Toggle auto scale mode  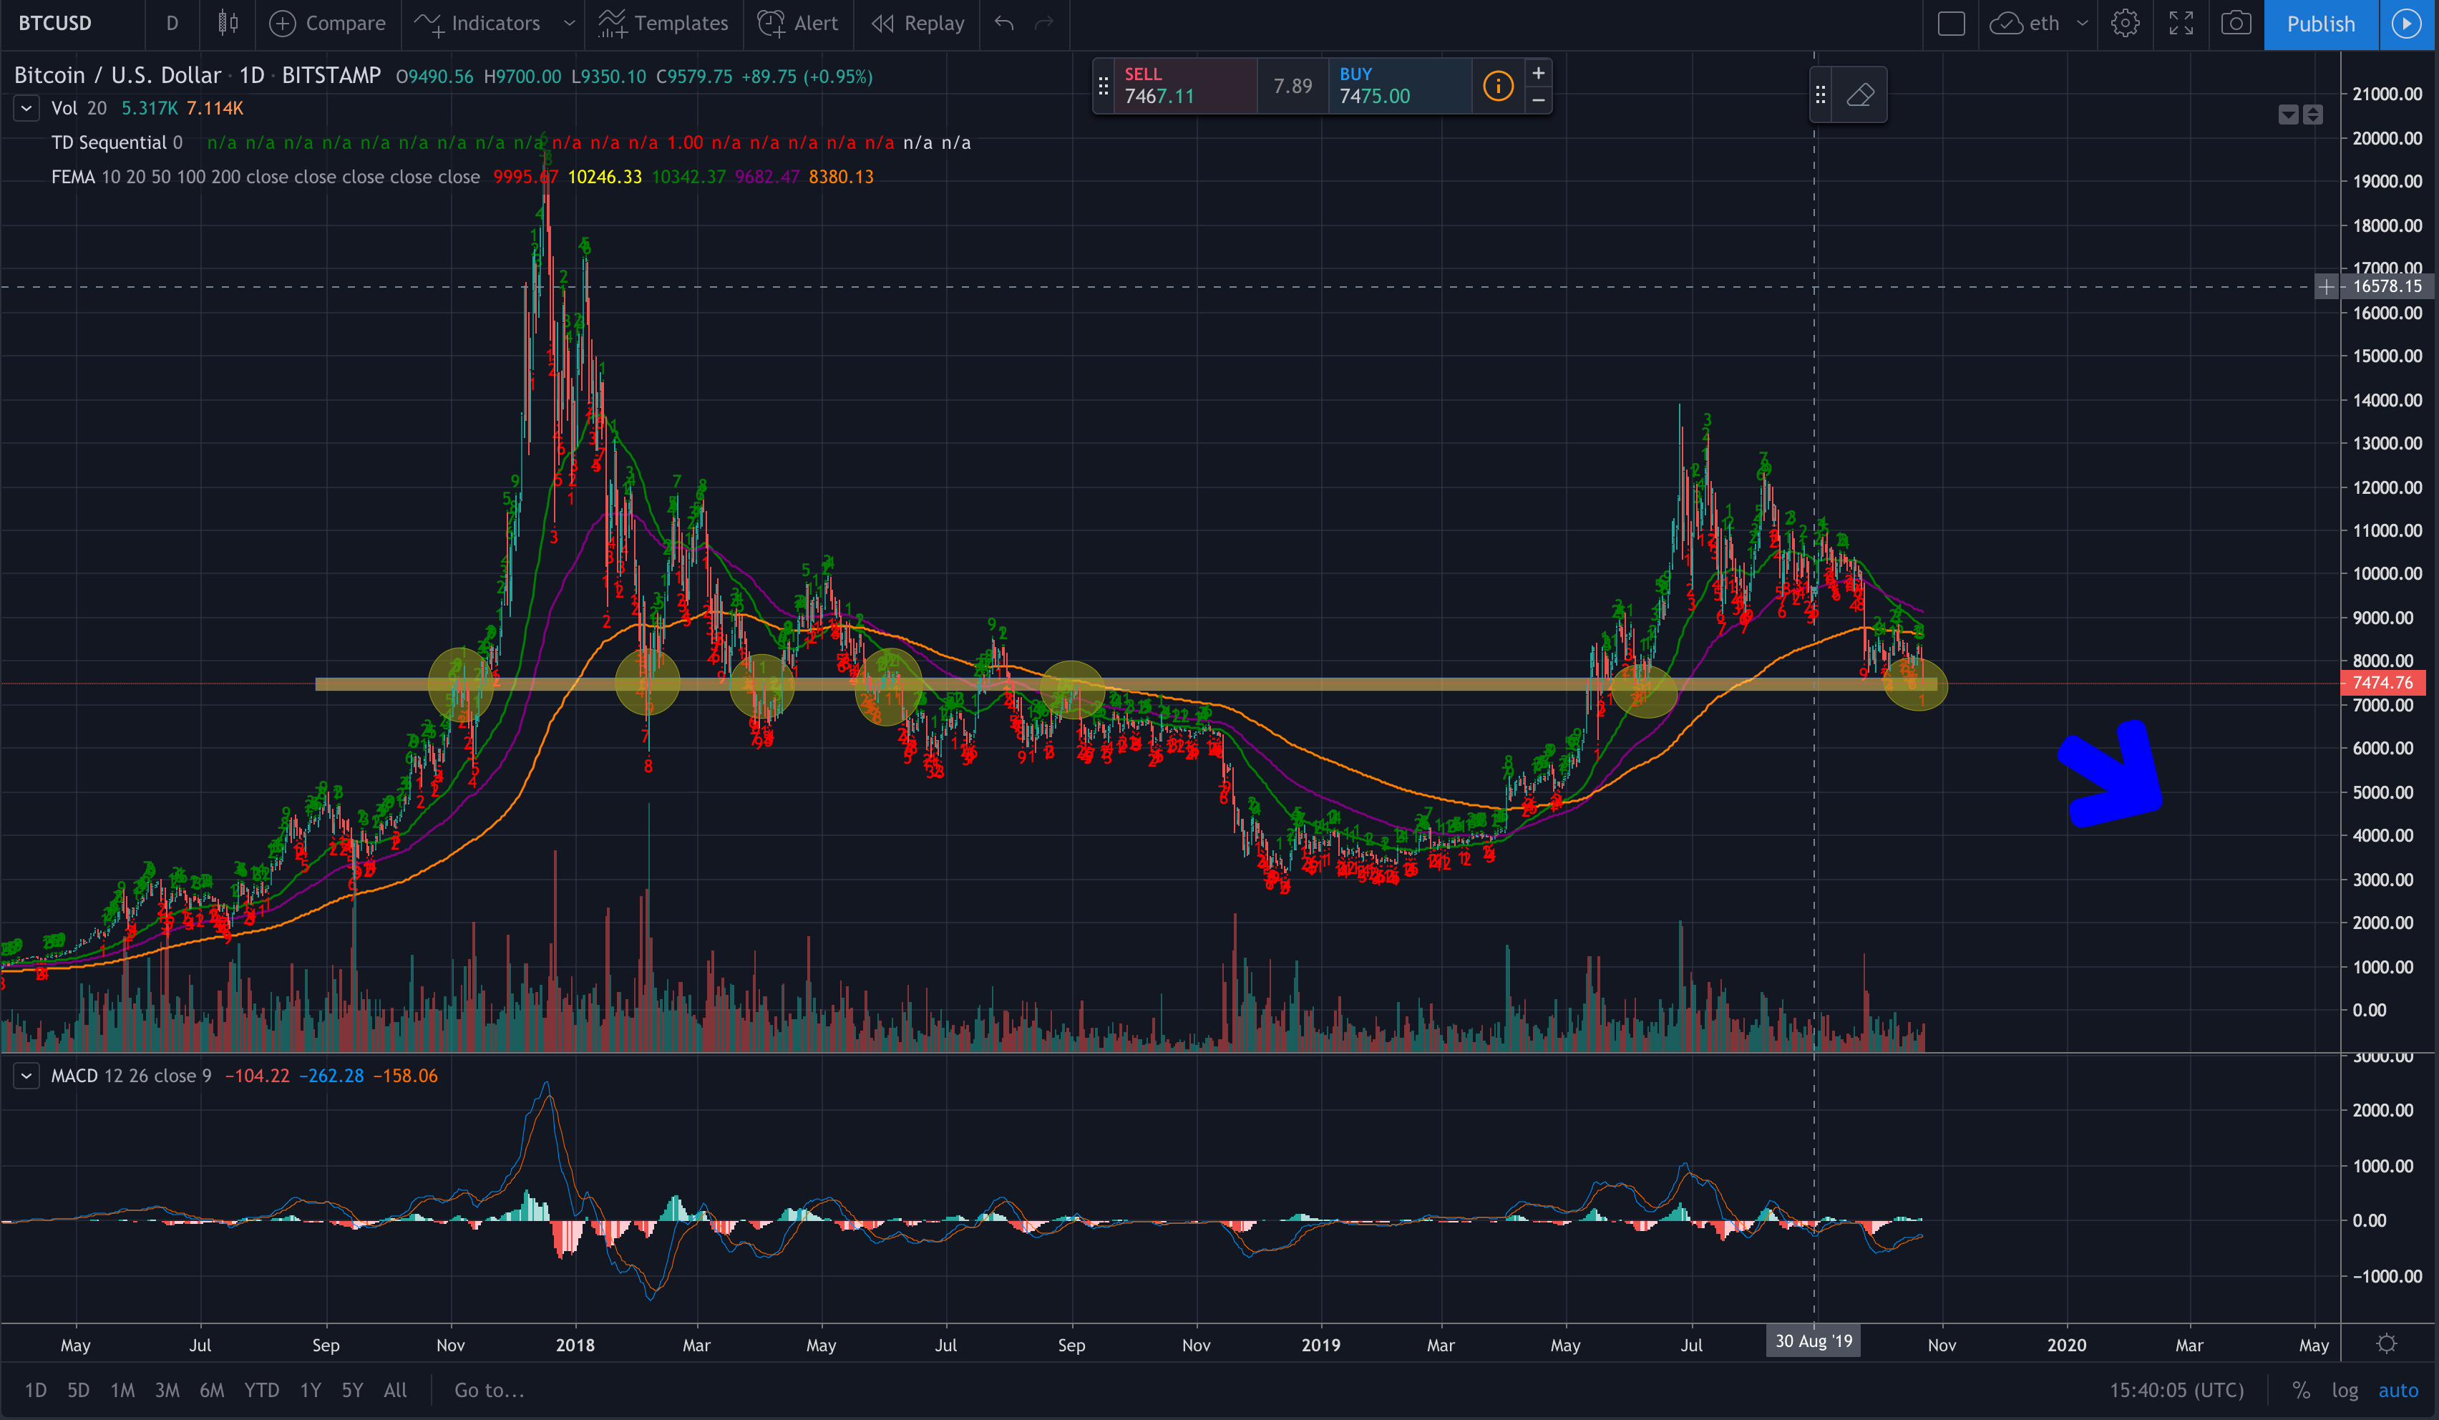click(2398, 1390)
